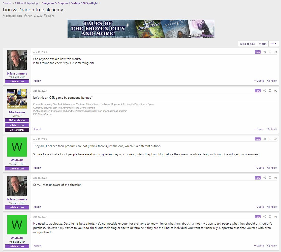Bookmark post #3
The image size is (281, 252).
pyautogui.click(x=270, y=139)
